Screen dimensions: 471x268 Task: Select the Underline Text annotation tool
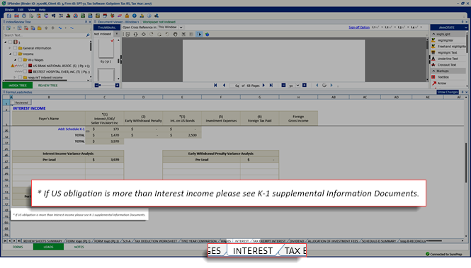pyautogui.click(x=448, y=59)
